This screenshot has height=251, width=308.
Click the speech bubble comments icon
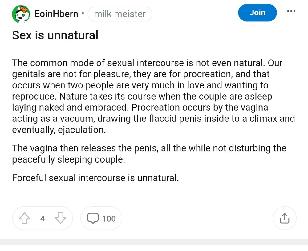pyautogui.click(x=93, y=219)
